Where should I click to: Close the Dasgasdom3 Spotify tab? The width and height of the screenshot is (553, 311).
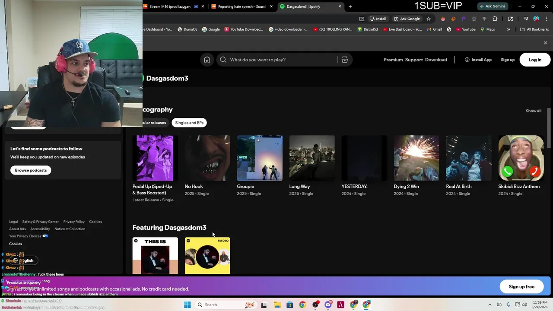[x=340, y=6]
